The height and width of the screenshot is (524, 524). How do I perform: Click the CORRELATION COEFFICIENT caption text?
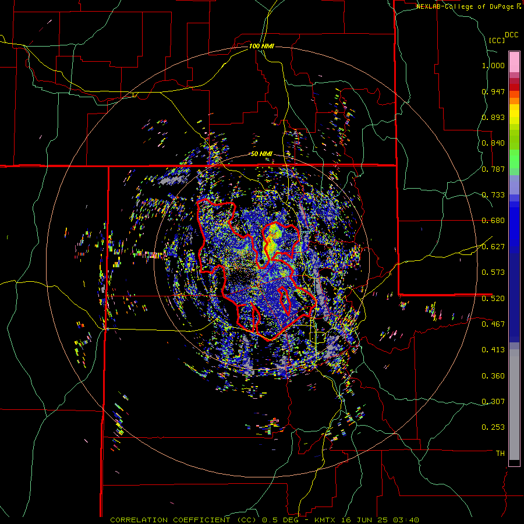click(x=170, y=520)
